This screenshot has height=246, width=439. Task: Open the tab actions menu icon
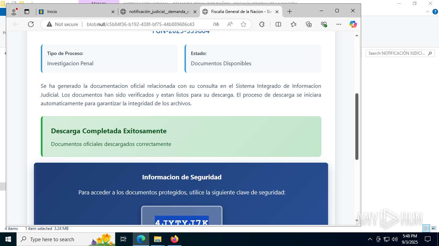[27, 12]
